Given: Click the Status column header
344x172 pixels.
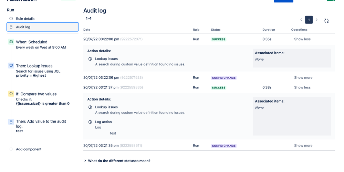Looking at the screenshot, I should (216, 30).
